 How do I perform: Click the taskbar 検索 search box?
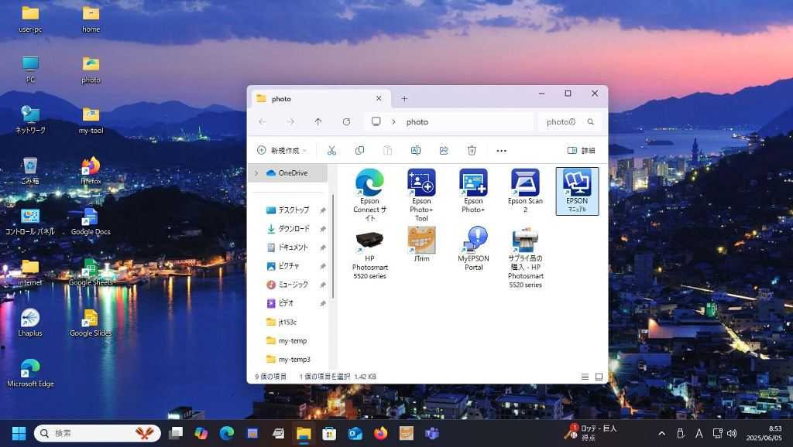98,433
